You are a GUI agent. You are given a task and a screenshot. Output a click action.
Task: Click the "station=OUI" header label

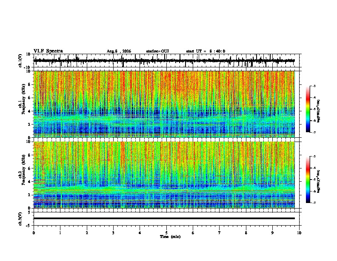[157, 51]
